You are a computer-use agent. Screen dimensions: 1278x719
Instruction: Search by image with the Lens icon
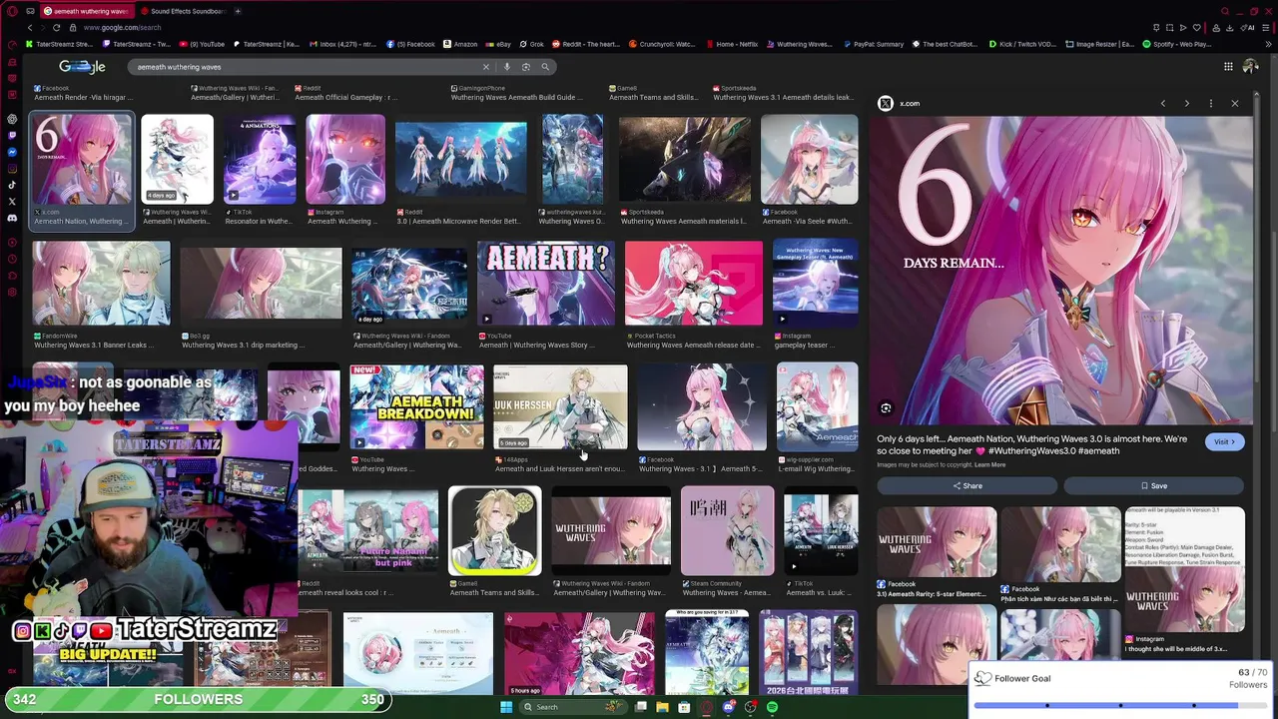[526, 67]
